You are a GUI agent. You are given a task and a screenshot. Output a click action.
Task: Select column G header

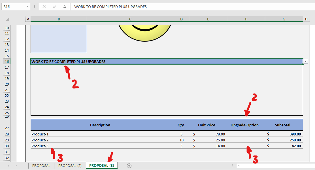(x=284, y=19)
